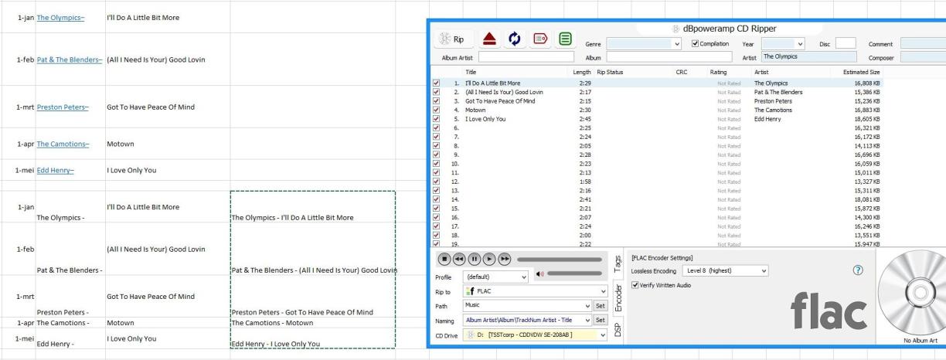Click the Composer input field
946x360 pixels.
pos(923,56)
